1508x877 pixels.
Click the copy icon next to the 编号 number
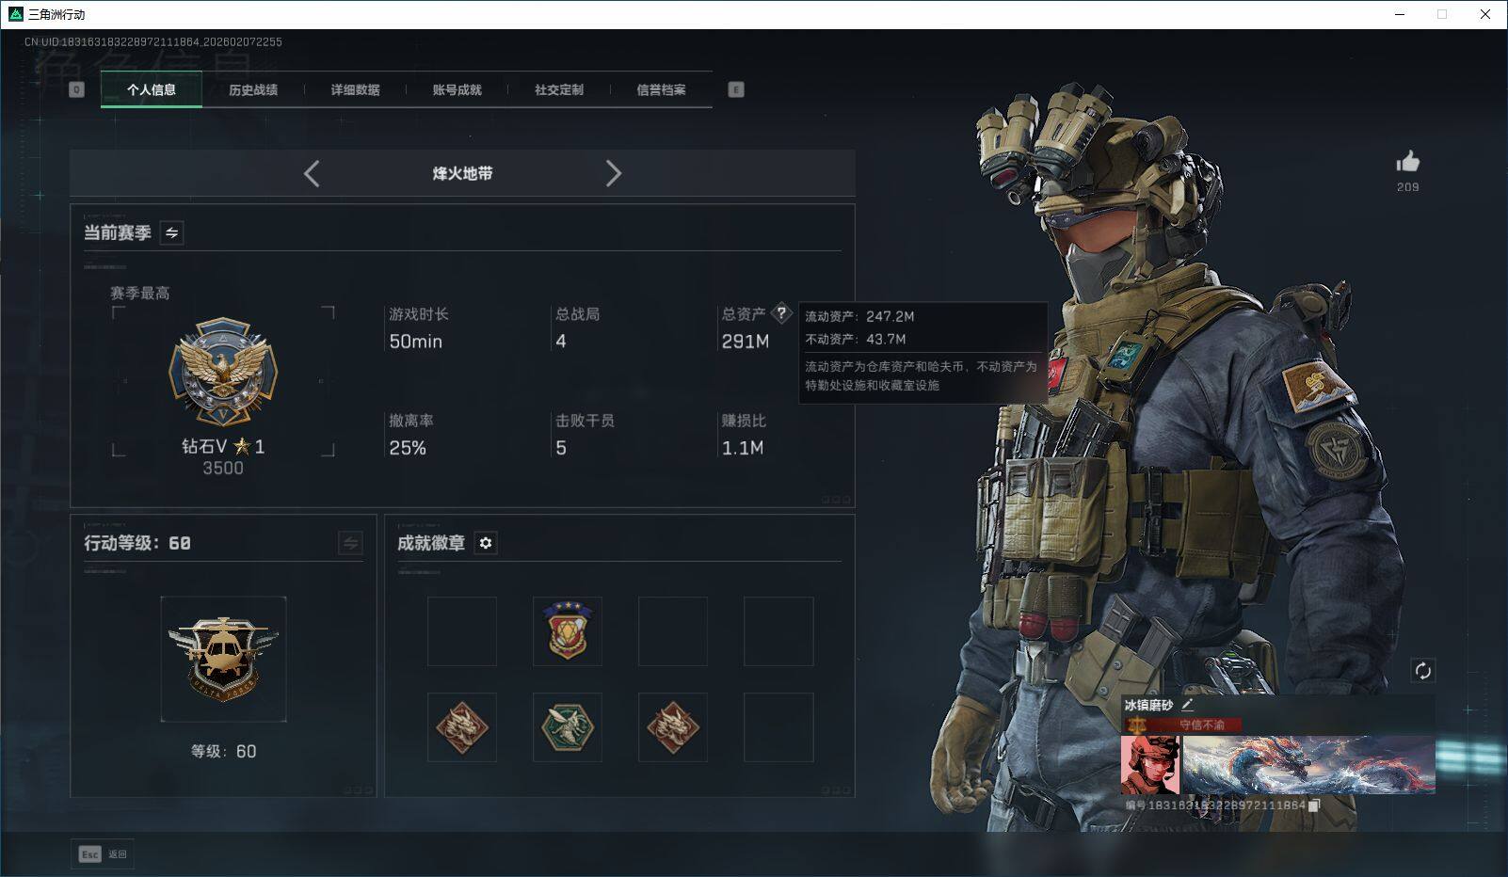pyautogui.click(x=1315, y=805)
